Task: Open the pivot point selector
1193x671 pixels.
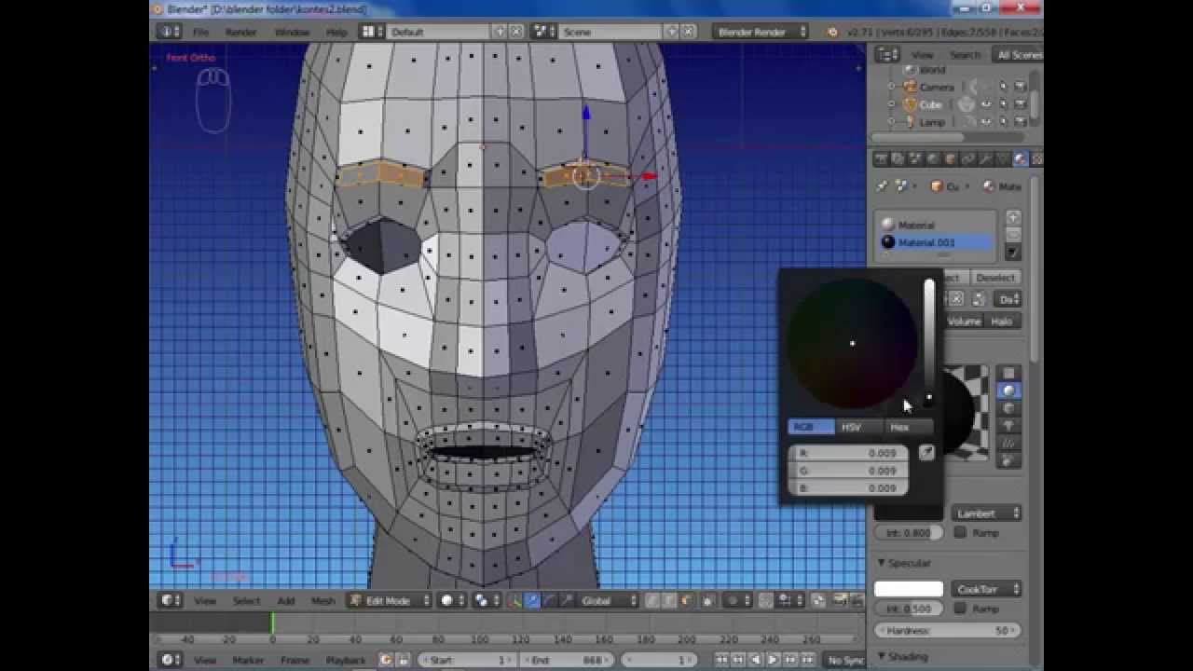Action: pos(487,601)
